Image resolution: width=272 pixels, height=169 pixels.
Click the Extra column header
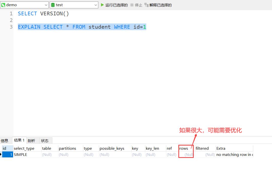[x=234, y=148]
